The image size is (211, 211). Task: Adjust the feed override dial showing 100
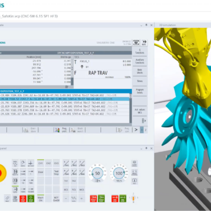coord(119,173)
